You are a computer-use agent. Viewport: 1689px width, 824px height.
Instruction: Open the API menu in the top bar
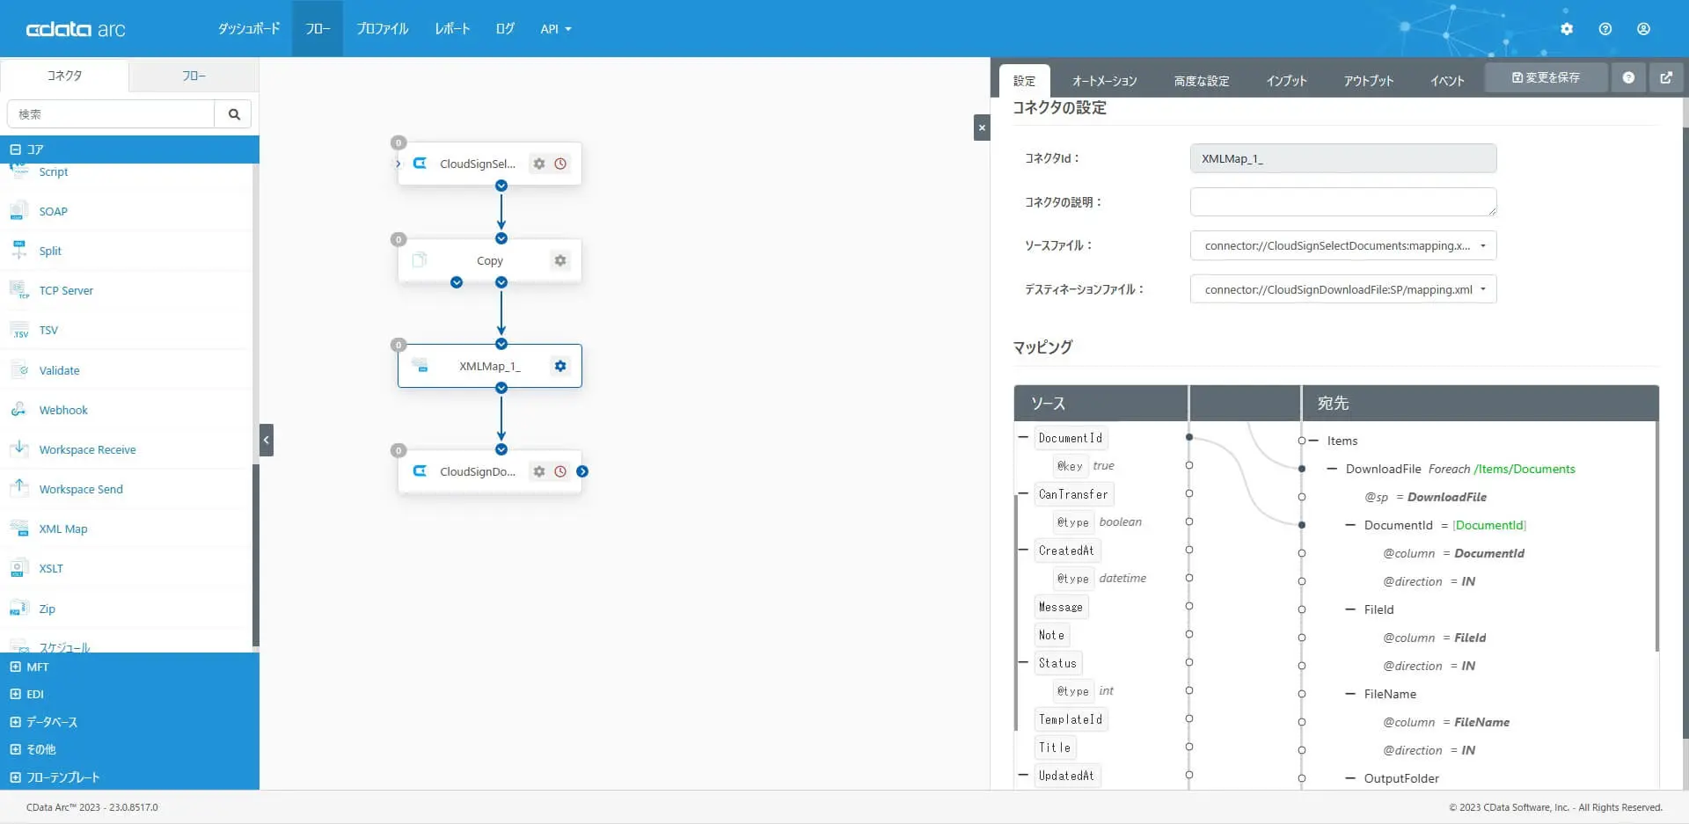(x=556, y=29)
